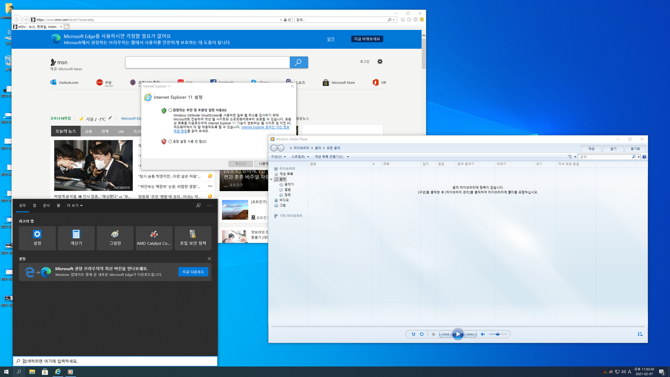
Task: Click the MSN search magnifier button
Action: coord(299,62)
